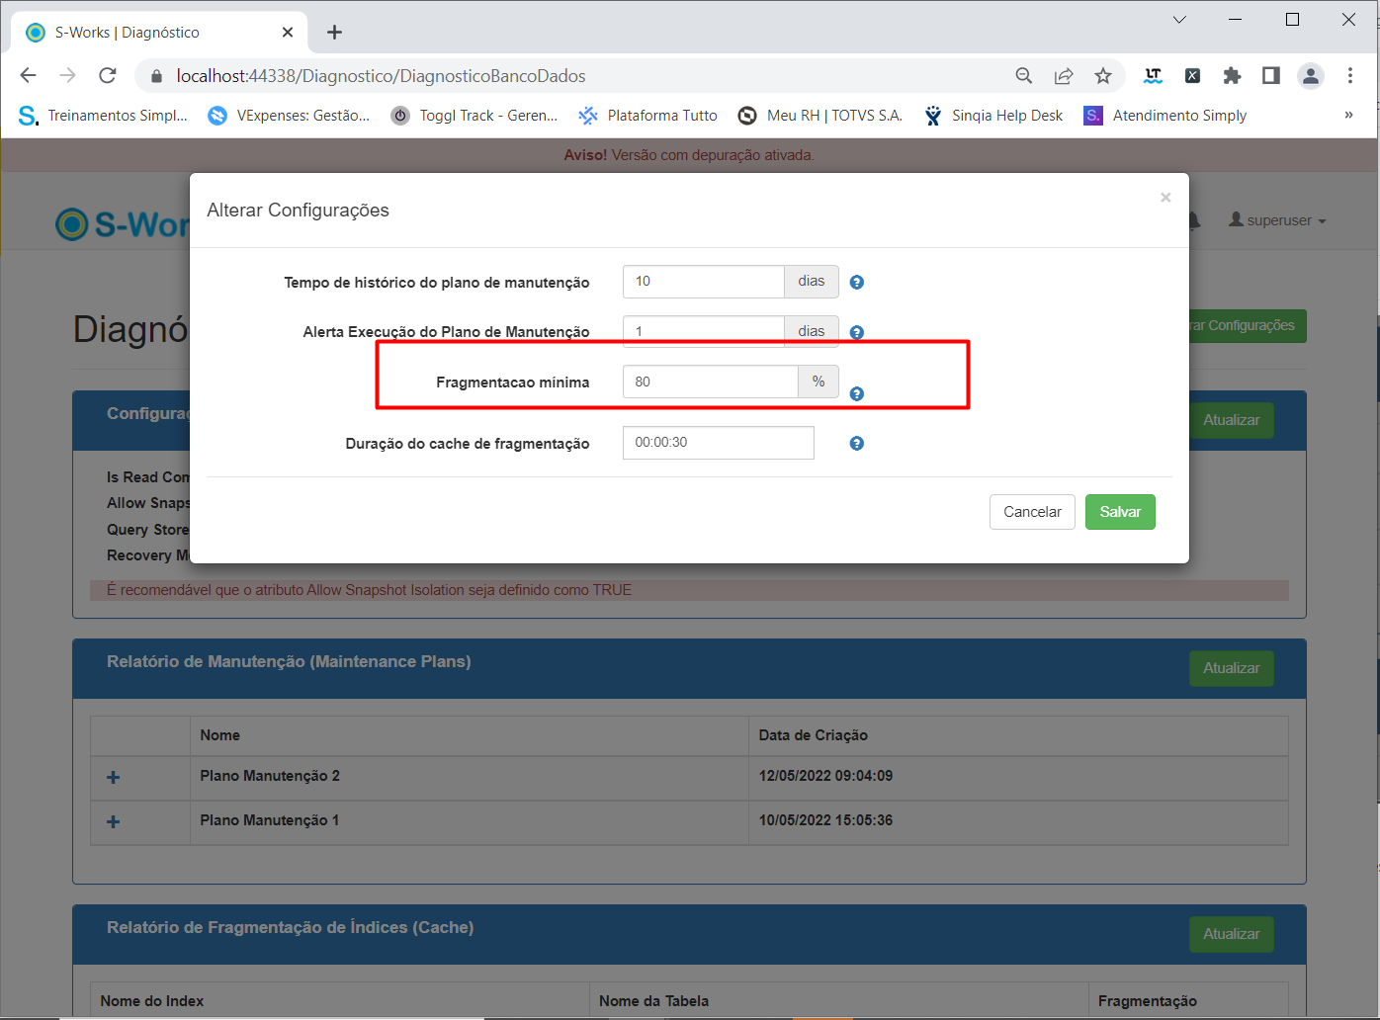Viewport: 1380px width, 1020px height.
Task: Click help icon for Tempo de histórico
Action: 857,283
